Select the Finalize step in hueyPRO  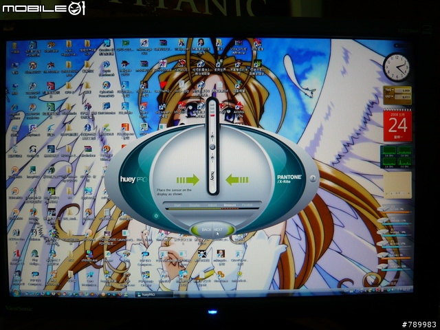pyautogui.click(x=247, y=206)
